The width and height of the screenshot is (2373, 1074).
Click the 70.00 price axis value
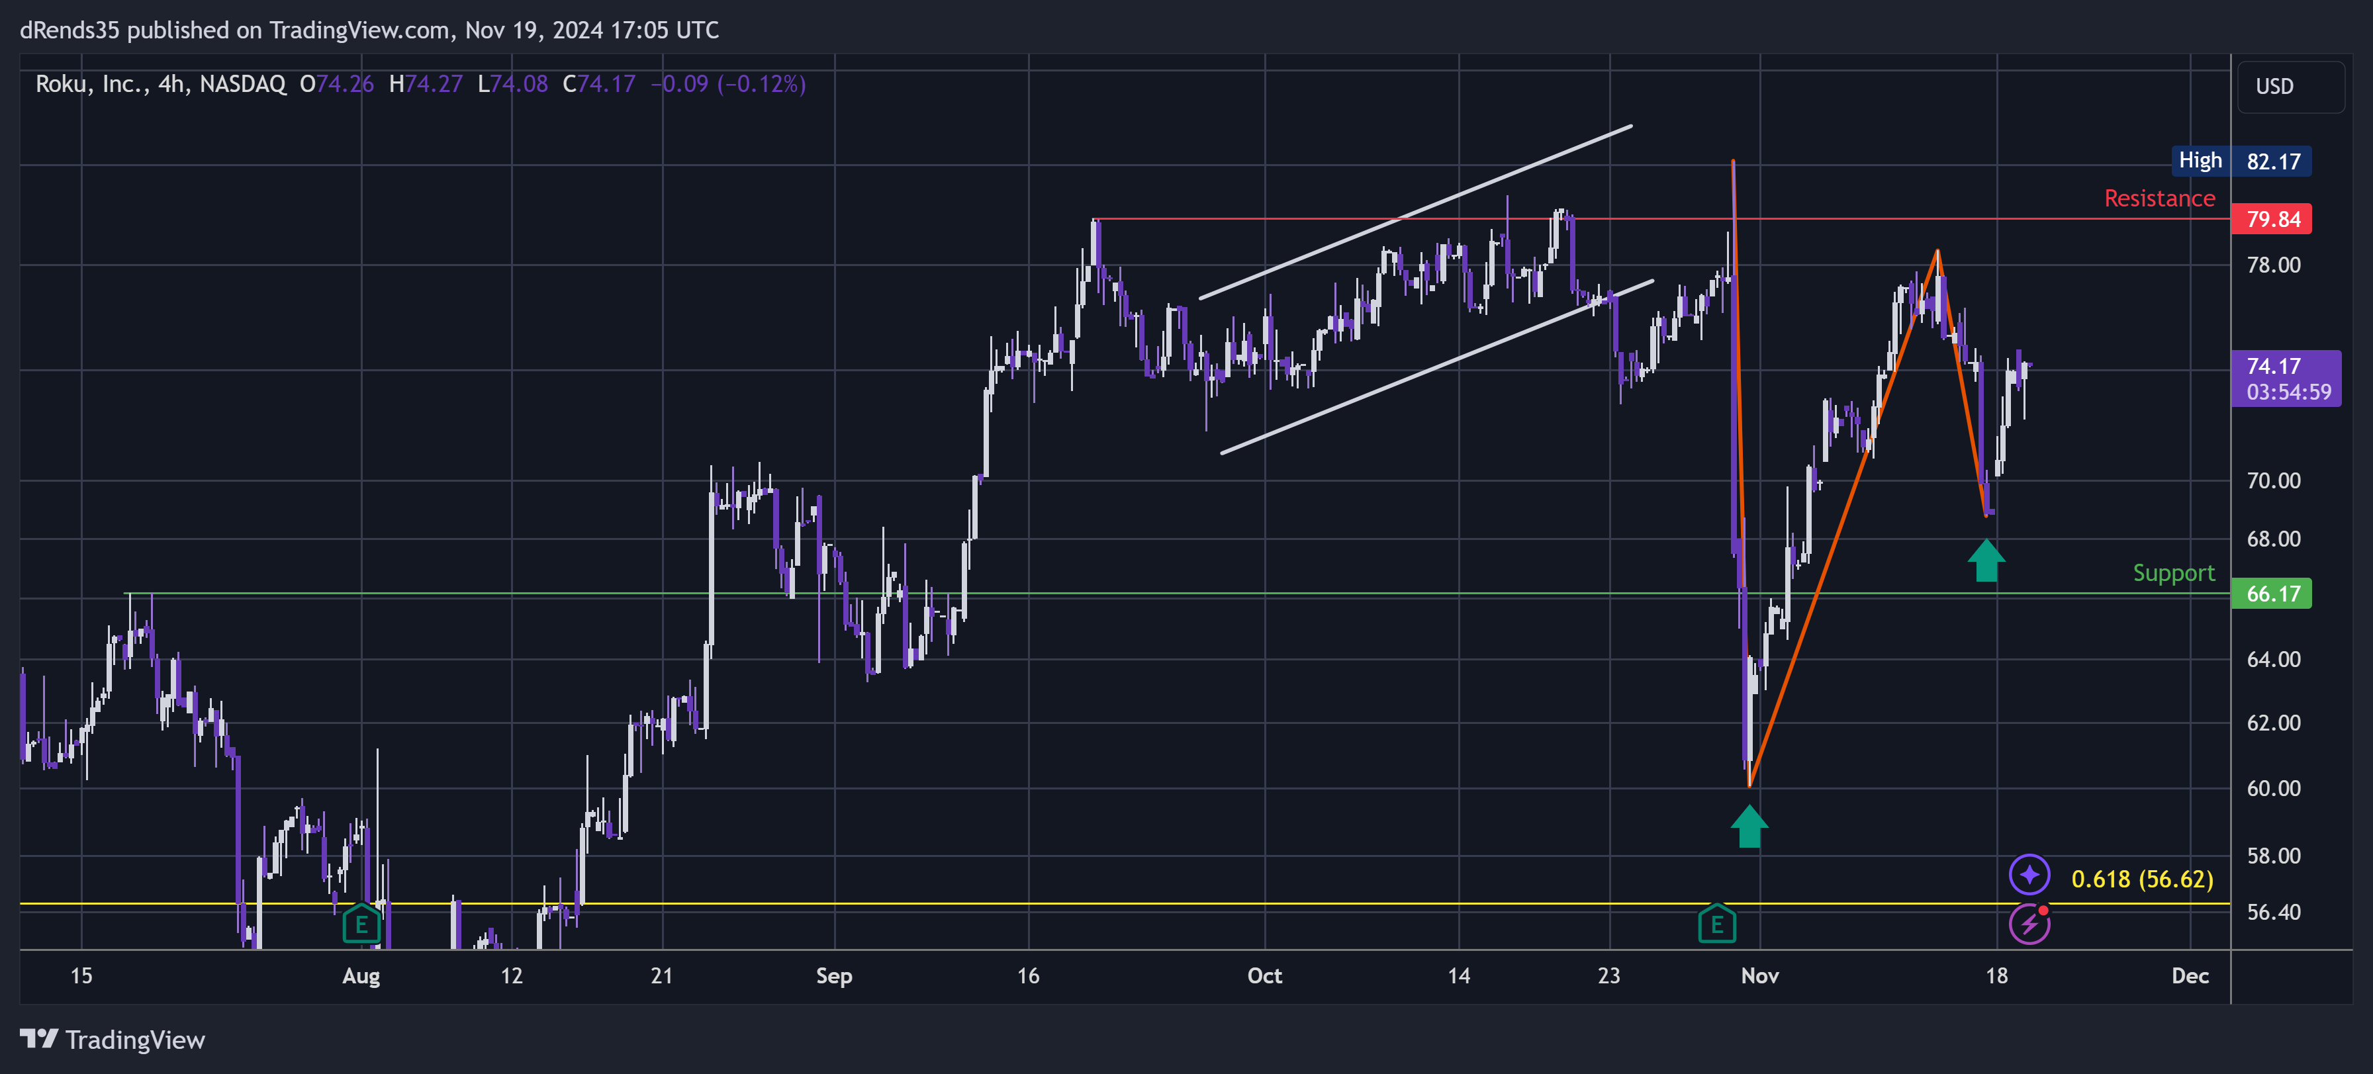click(x=2274, y=481)
